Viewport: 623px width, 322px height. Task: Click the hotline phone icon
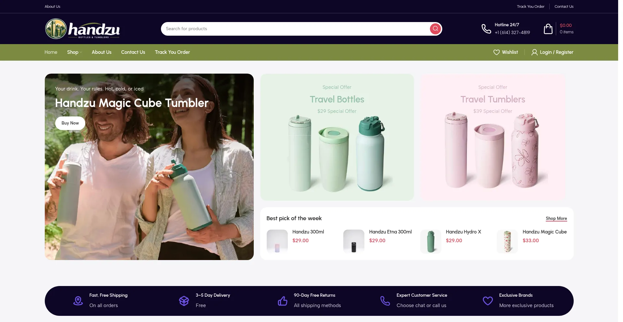click(x=486, y=29)
